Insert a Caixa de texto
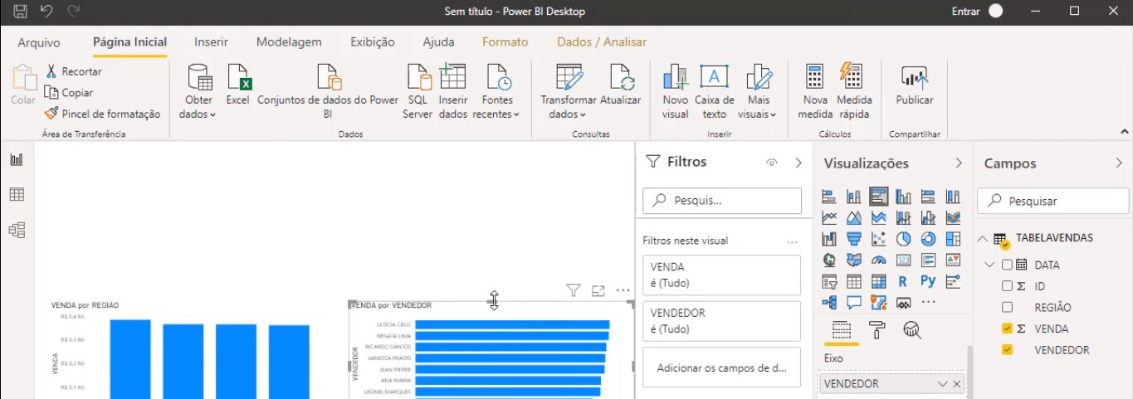The height and width of the screenshot is (399, 1133). [715, 91]
